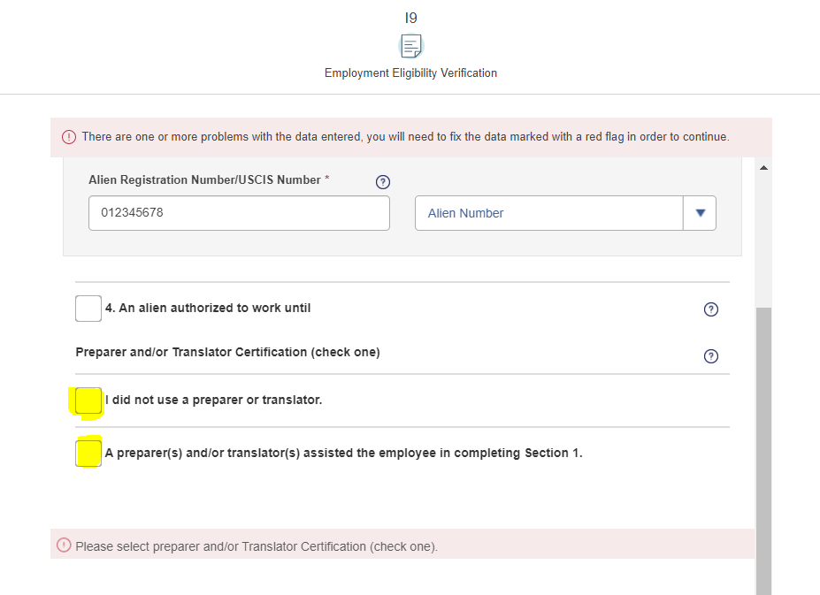Open help for alien authorized to work
The height and width of the screenshot is (595, 820).
point(710,309)
